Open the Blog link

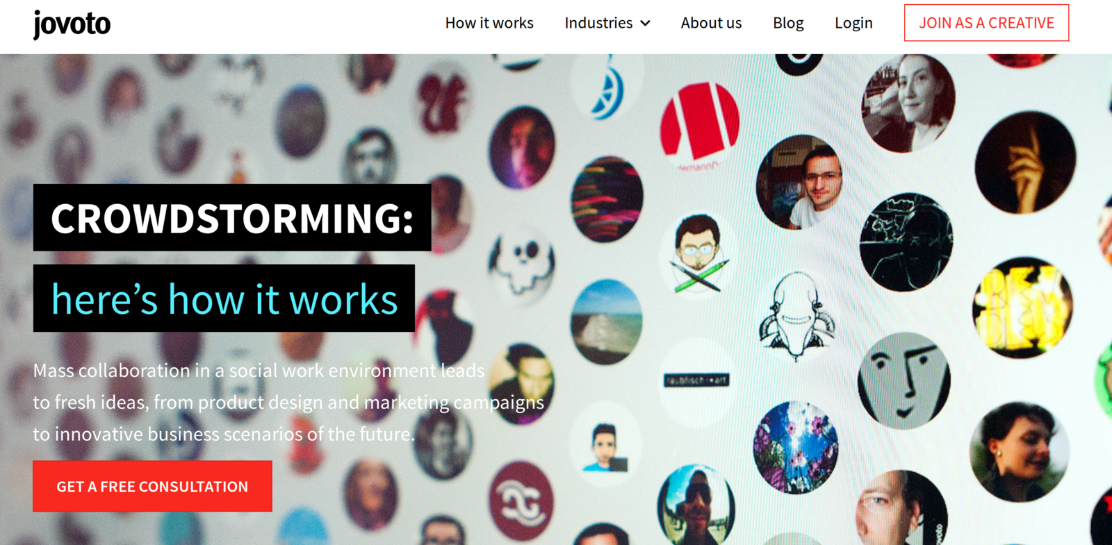[x=788, y=23]
